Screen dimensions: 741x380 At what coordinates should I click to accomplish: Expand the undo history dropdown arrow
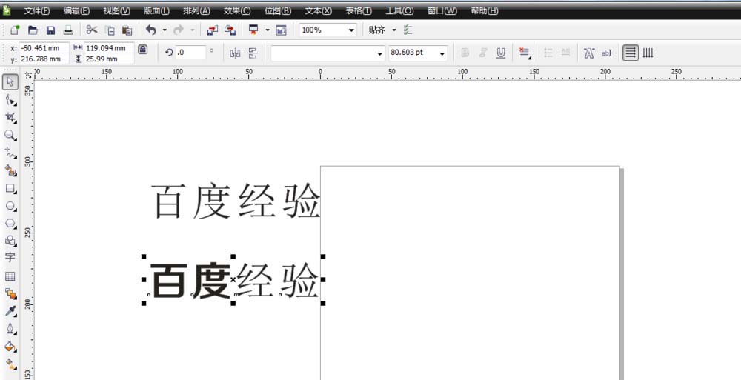pyautogui.click(x=165, y=30)
